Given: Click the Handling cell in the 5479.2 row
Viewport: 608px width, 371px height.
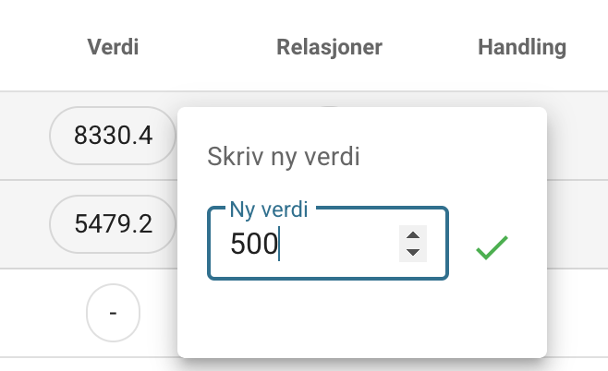Looking at the screenshot, I should 578,224.
